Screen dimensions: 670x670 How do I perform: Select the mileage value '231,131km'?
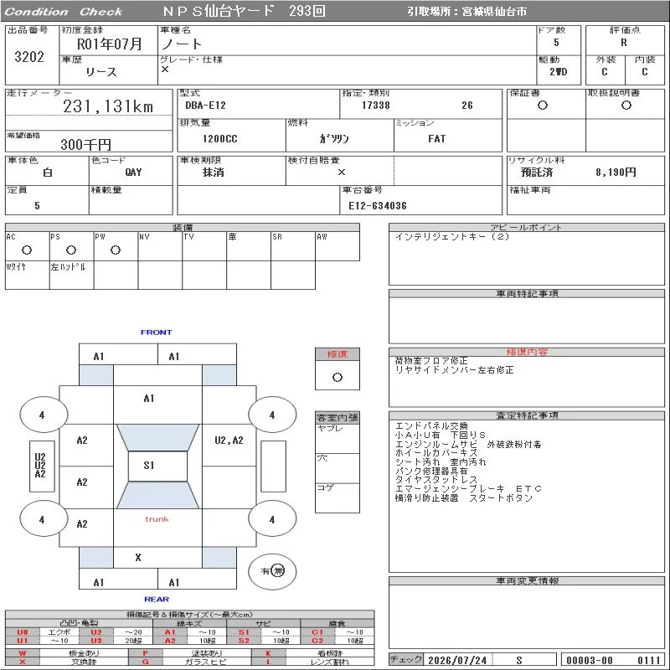tap(108, 106)
